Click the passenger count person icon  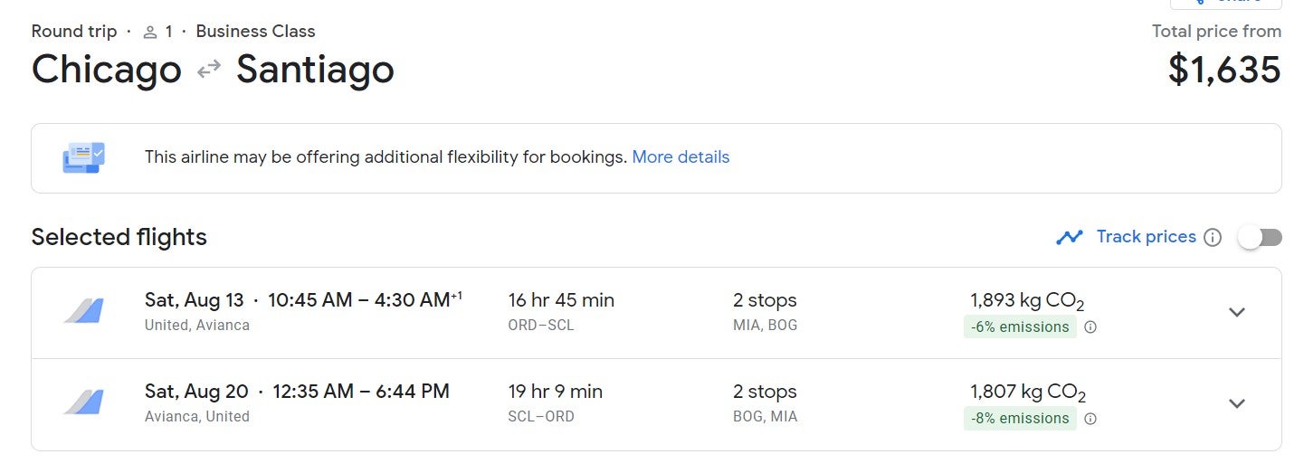pyautogui.click(x=150, y=32)
